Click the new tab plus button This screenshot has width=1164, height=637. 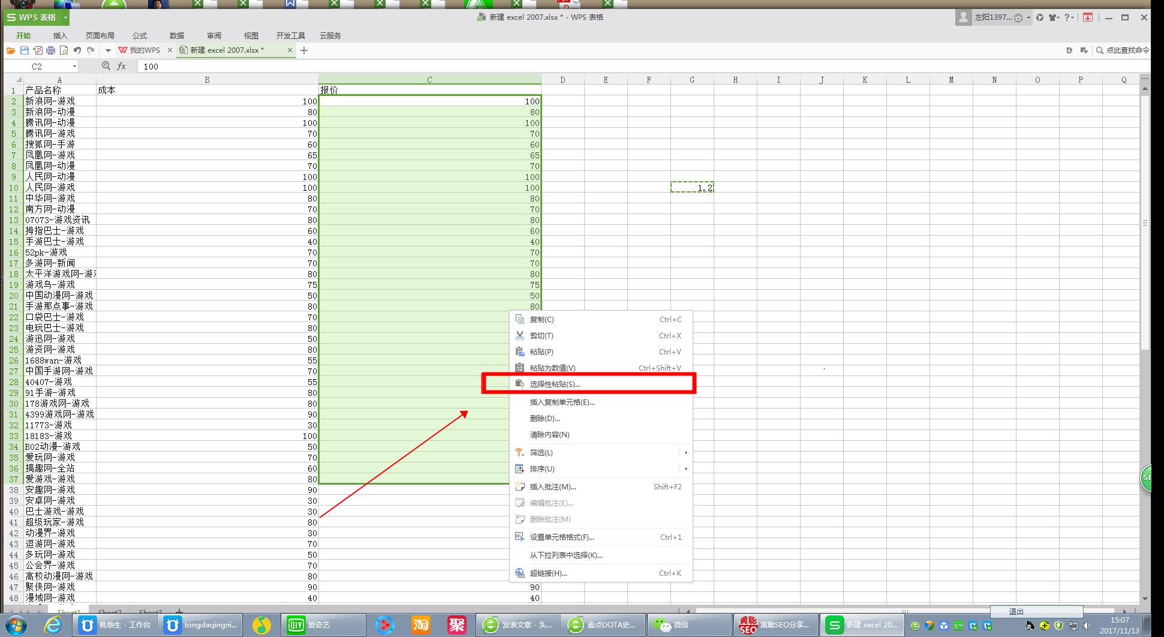[304, 50]
